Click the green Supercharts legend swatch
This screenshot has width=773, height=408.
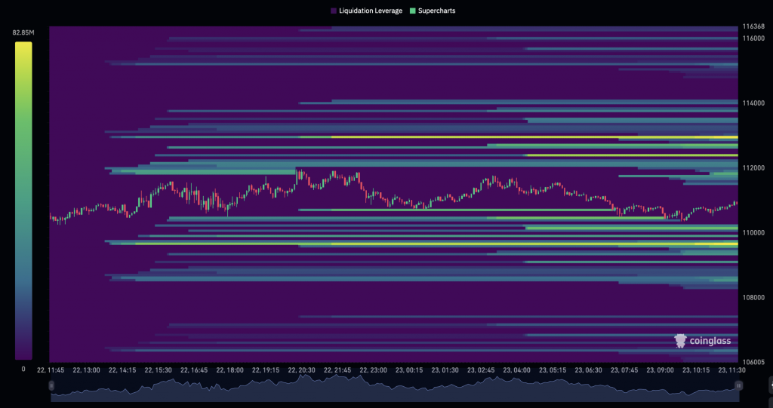pyautogui.click(x=411, y=11)
